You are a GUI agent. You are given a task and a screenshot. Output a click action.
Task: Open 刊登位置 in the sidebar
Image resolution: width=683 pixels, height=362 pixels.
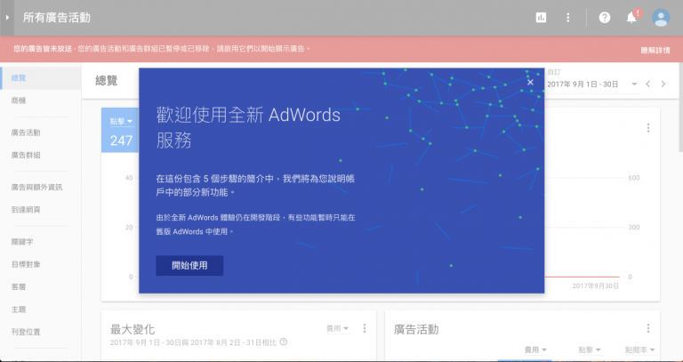(x=26, y=332)
